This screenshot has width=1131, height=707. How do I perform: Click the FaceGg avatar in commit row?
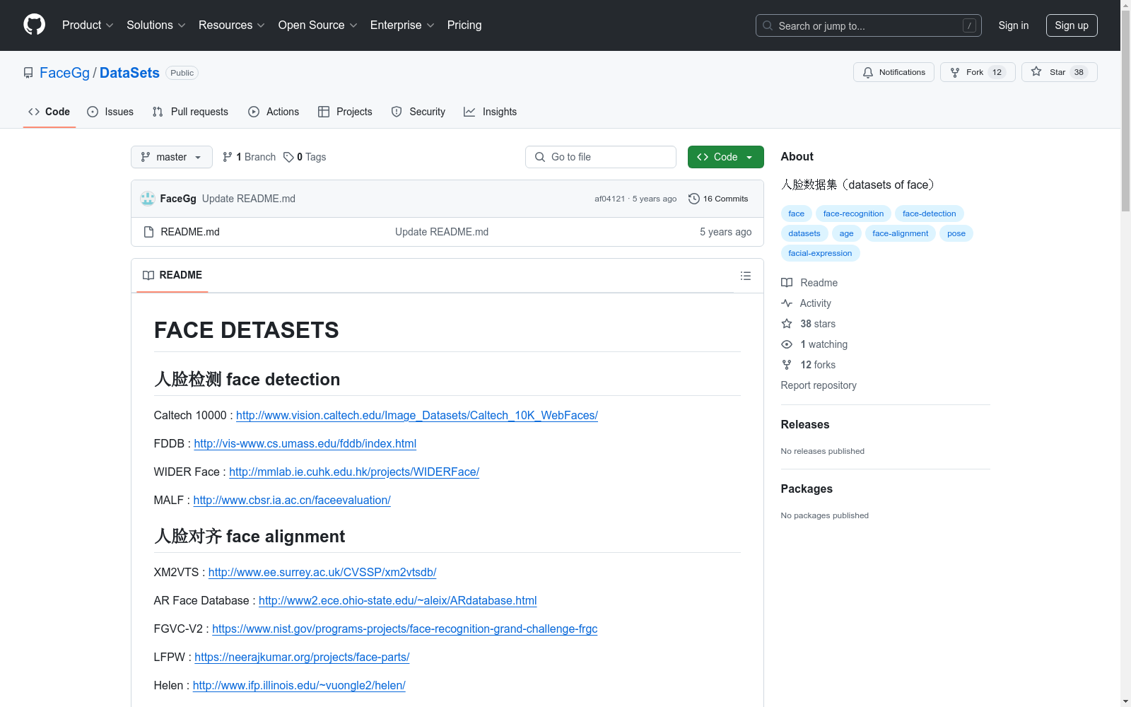(x=148, y=199)
